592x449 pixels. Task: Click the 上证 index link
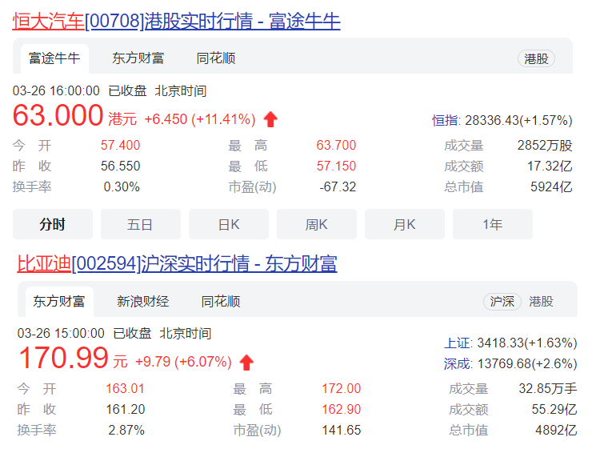[x=458, y=343]
